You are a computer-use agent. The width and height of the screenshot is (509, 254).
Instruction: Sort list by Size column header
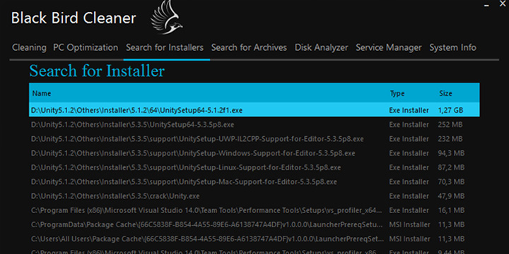tap(445, 93)
